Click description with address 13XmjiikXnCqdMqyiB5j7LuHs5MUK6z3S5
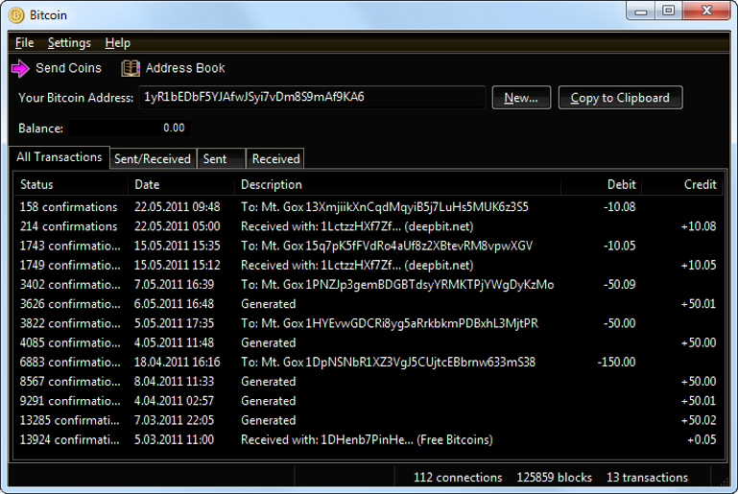Viewport: 738px width, 494px height. pos(385,207)
